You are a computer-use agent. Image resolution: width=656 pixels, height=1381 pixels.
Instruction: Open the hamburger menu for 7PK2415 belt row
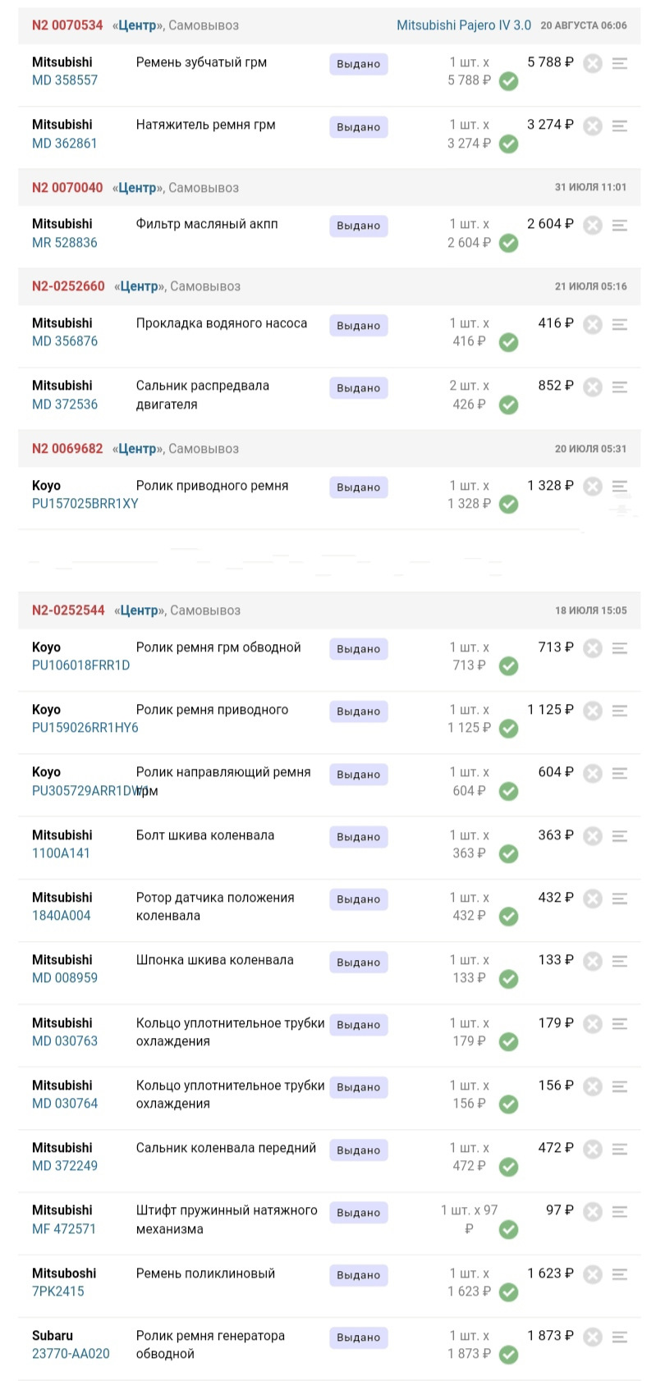(620, 1274)
